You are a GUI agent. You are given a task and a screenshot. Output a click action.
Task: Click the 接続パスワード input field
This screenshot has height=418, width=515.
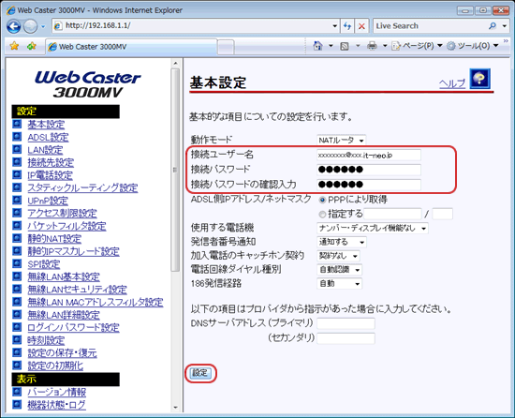[369, 170]
